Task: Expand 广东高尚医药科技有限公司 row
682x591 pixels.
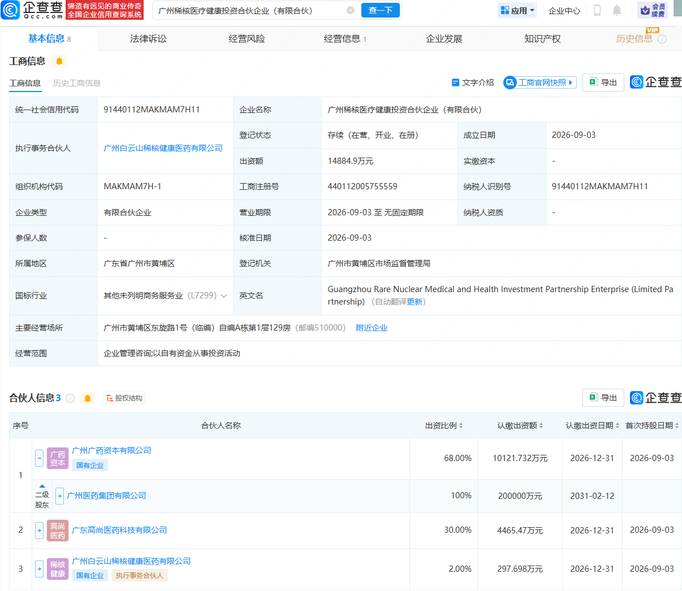Action: click(x=39, y=531)
